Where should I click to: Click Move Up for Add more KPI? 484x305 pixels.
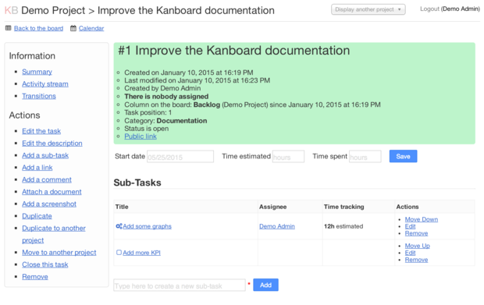coord(418,246)
